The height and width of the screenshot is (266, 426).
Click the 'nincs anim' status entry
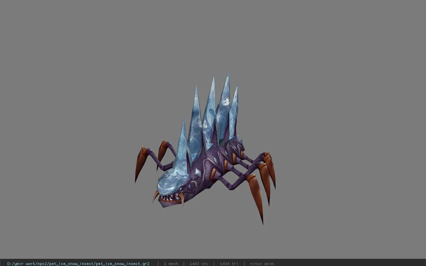point(262,264)
